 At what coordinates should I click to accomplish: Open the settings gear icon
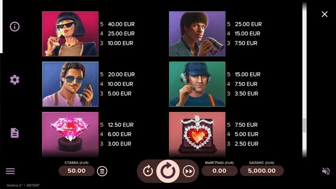15,80
